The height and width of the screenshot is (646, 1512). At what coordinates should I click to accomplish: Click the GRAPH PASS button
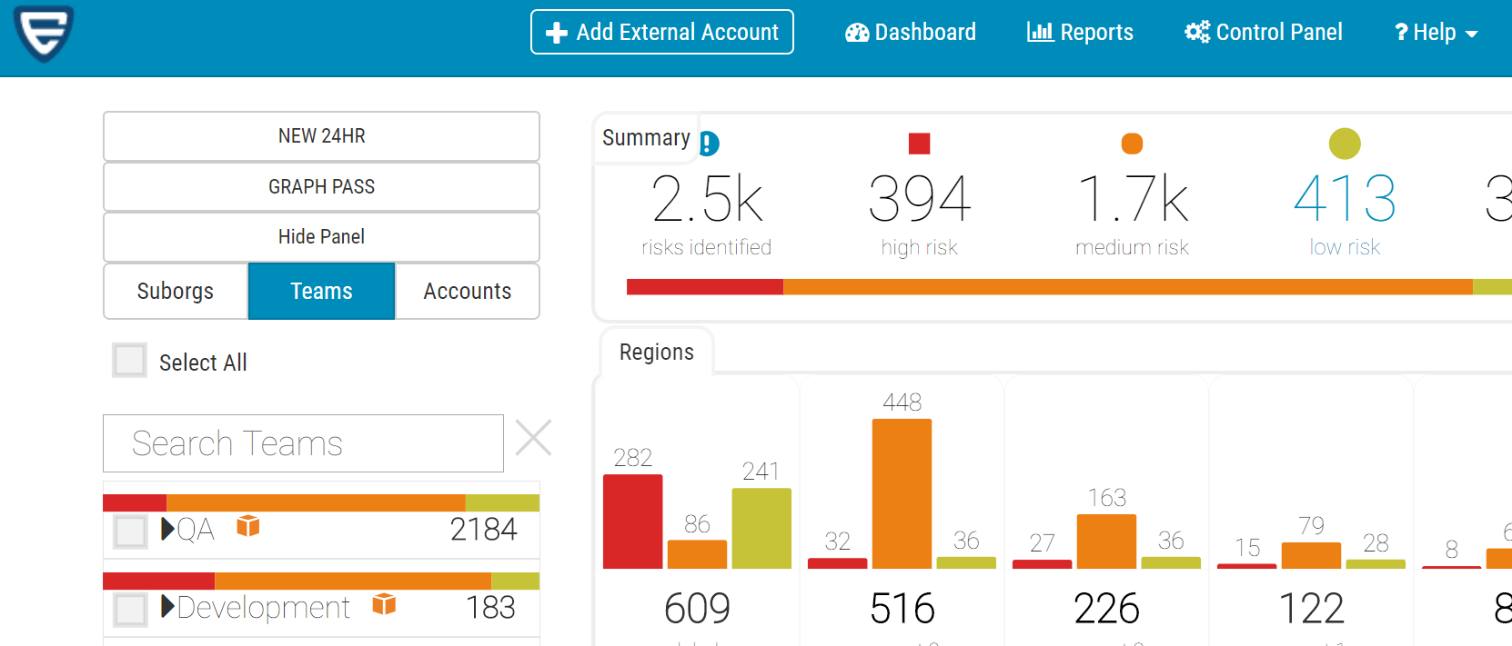321,186
